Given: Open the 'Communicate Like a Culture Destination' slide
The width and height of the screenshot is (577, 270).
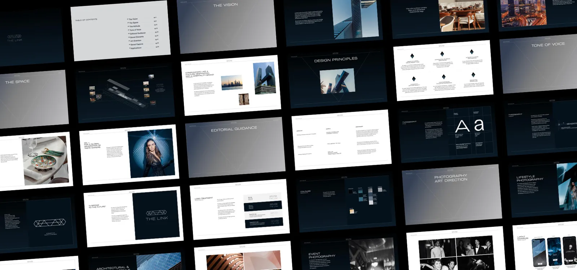Looking at the screenshot, I should (231, 85).
